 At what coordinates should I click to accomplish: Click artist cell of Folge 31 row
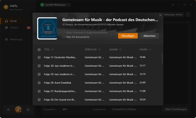tap(94, 57)
